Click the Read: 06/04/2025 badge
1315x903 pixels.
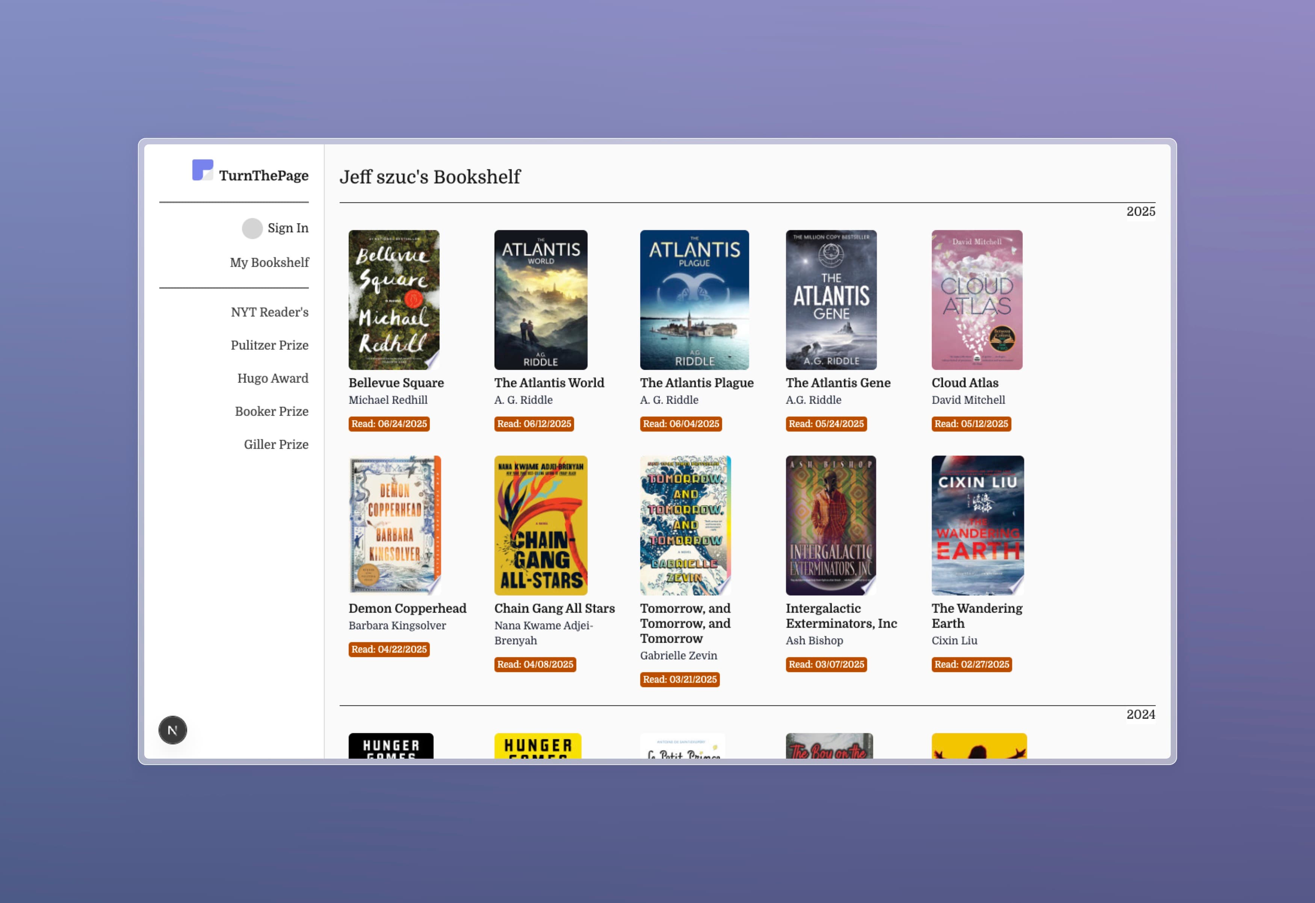tap(681, 423)
